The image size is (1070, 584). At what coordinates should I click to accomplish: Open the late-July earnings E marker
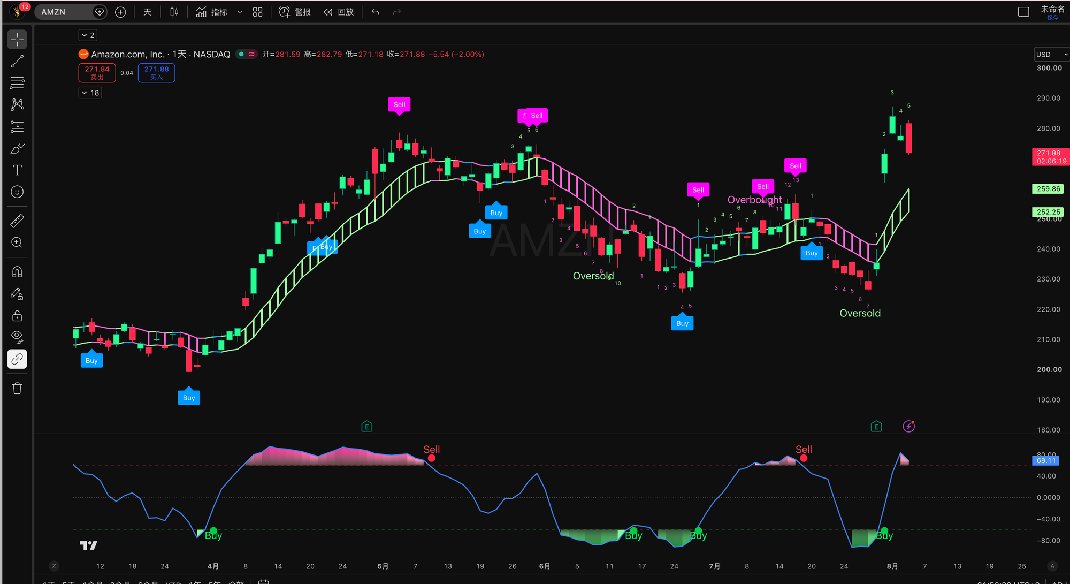tap(876, 427)
